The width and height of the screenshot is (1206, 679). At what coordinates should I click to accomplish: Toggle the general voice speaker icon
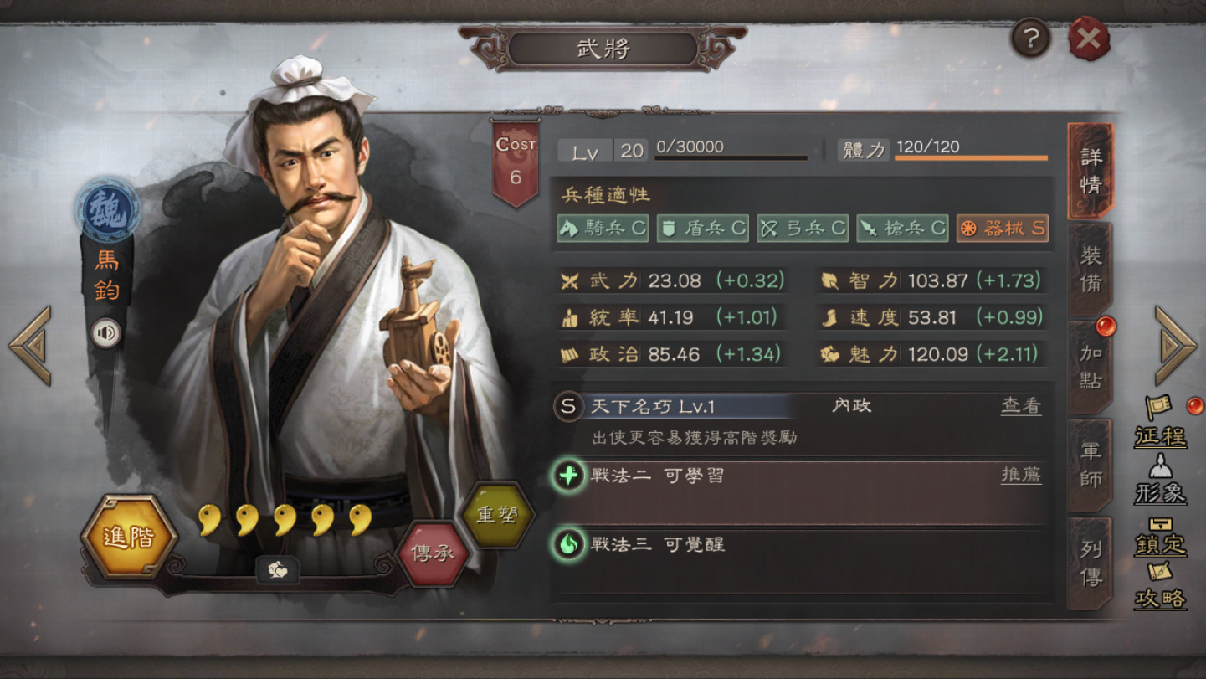point(105,334)
